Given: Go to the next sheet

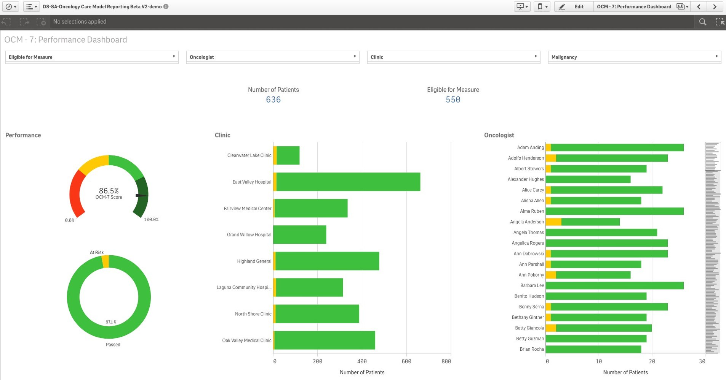Looking at the screenshot, I should pos(714,6).
